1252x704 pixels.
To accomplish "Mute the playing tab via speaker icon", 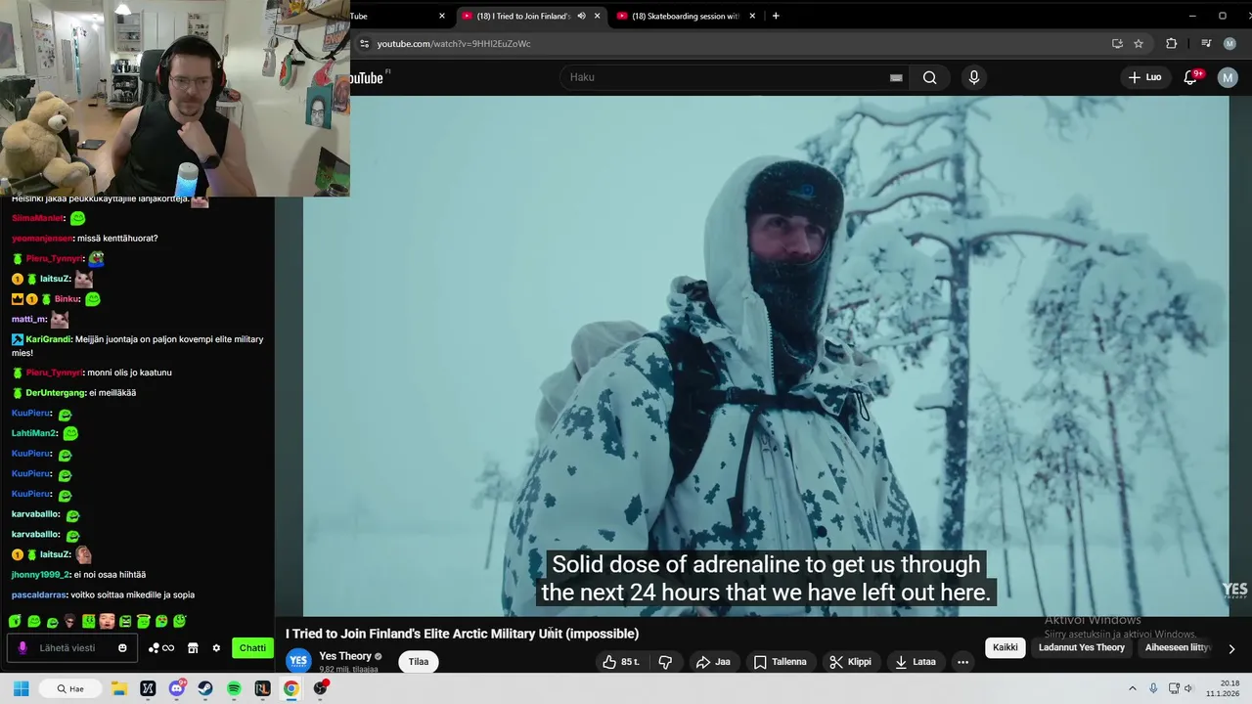I will [581, 16].
